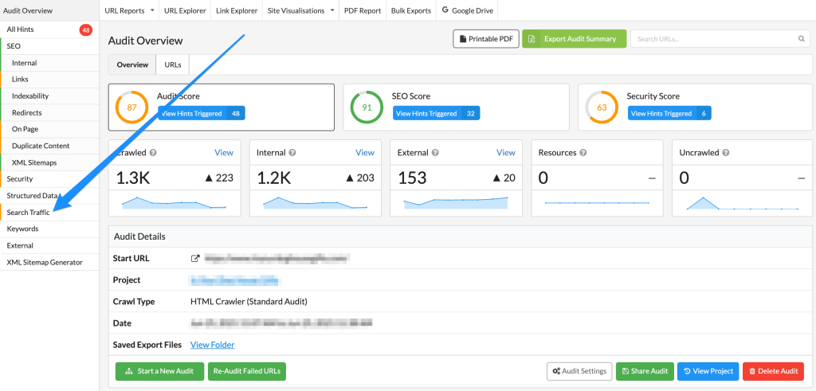Open the All Hints sidebar item
Screen dimensions: 816x391
coord(49,29)
